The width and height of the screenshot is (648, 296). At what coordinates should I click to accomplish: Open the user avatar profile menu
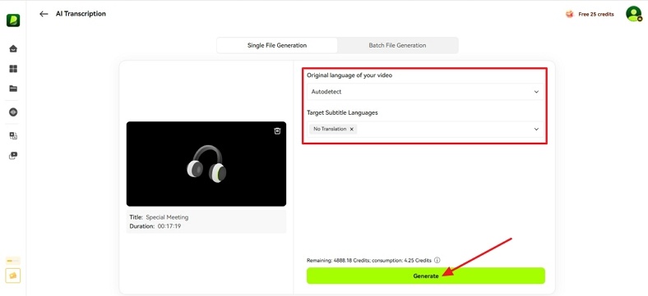click(x=633, y=14)
